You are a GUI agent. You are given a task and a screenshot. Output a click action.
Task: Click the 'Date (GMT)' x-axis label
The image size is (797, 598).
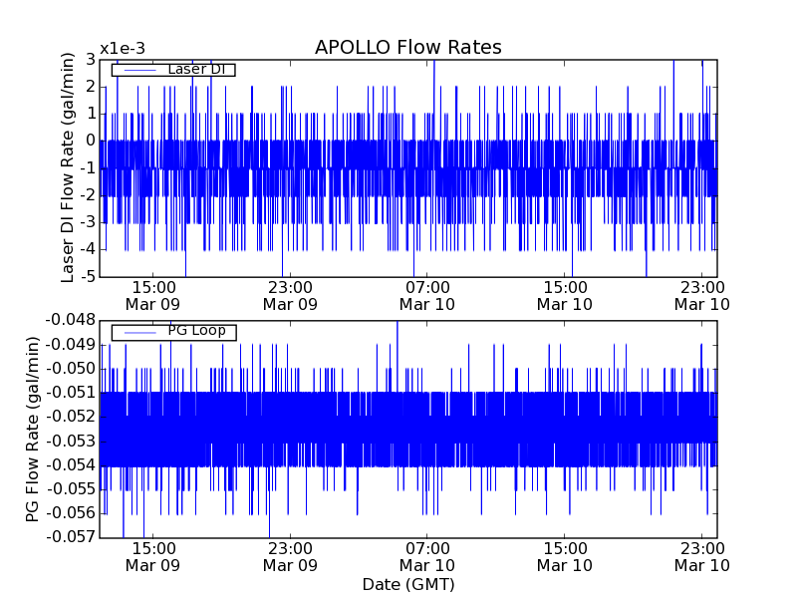pyautogui.click(x=408, y=584)
